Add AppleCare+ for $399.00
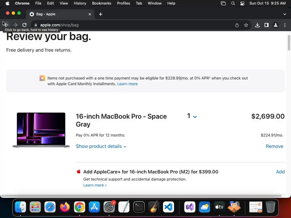291x218 pixels. pos(280,172)
